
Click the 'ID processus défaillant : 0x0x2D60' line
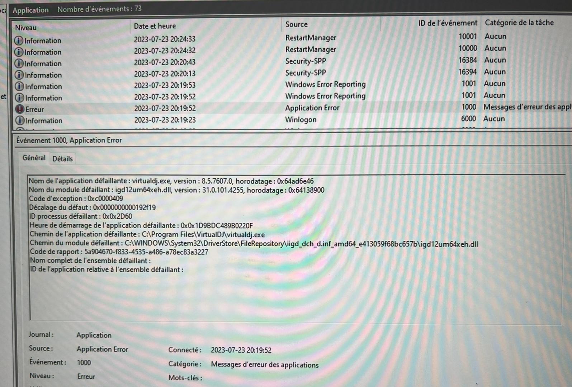pos(81,216)
